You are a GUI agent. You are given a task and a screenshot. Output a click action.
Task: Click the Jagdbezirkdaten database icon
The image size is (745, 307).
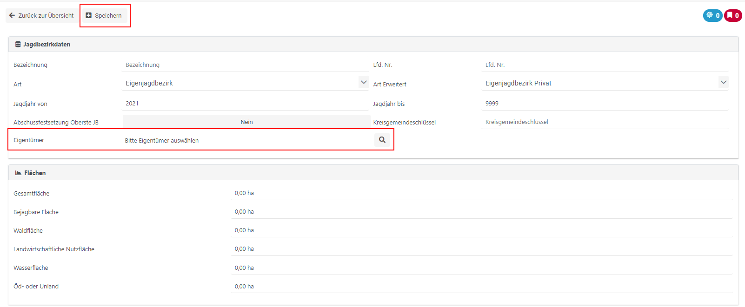(18, 45)
